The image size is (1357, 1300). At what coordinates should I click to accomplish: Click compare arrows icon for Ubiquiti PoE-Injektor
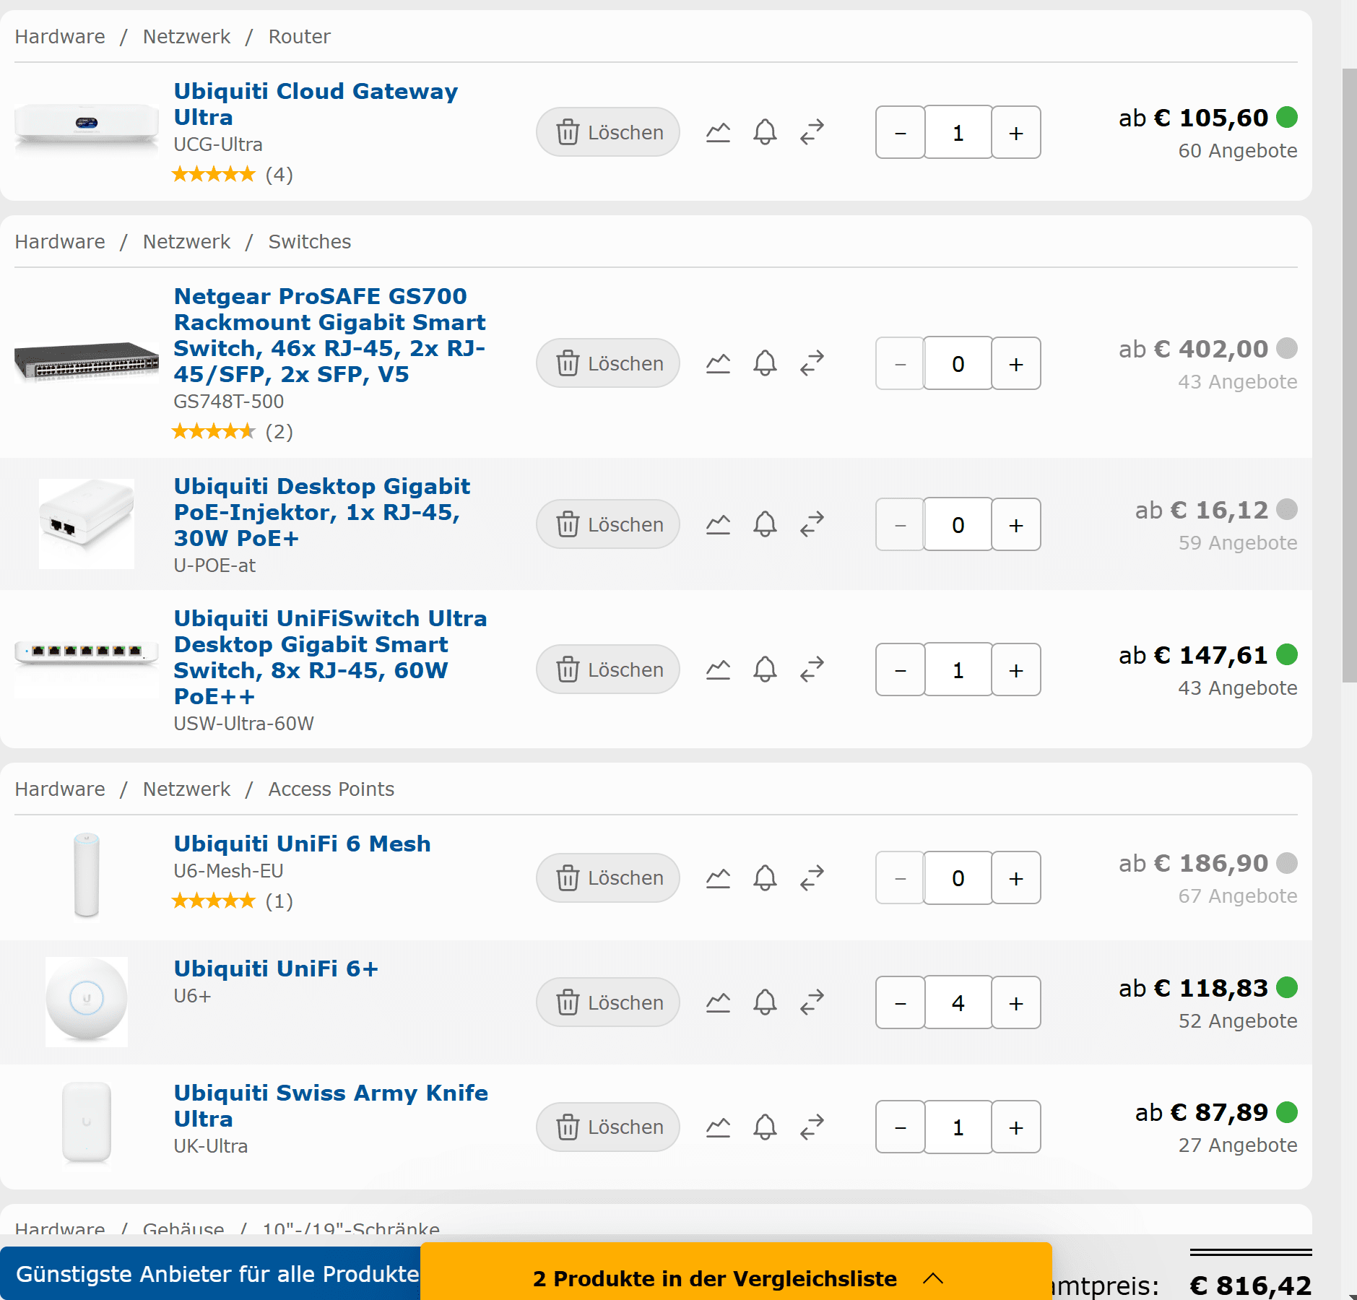click(x=812, y=524)
